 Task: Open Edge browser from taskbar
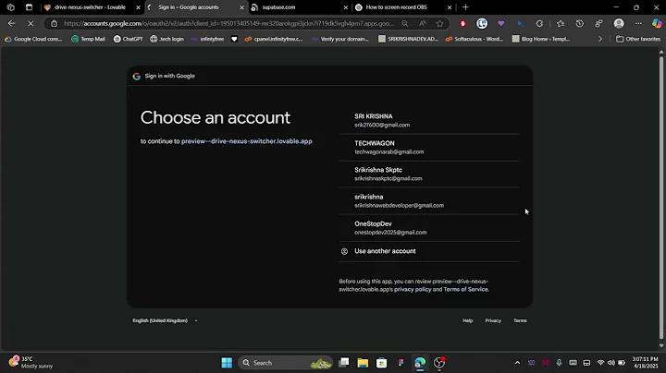[420, 363]
